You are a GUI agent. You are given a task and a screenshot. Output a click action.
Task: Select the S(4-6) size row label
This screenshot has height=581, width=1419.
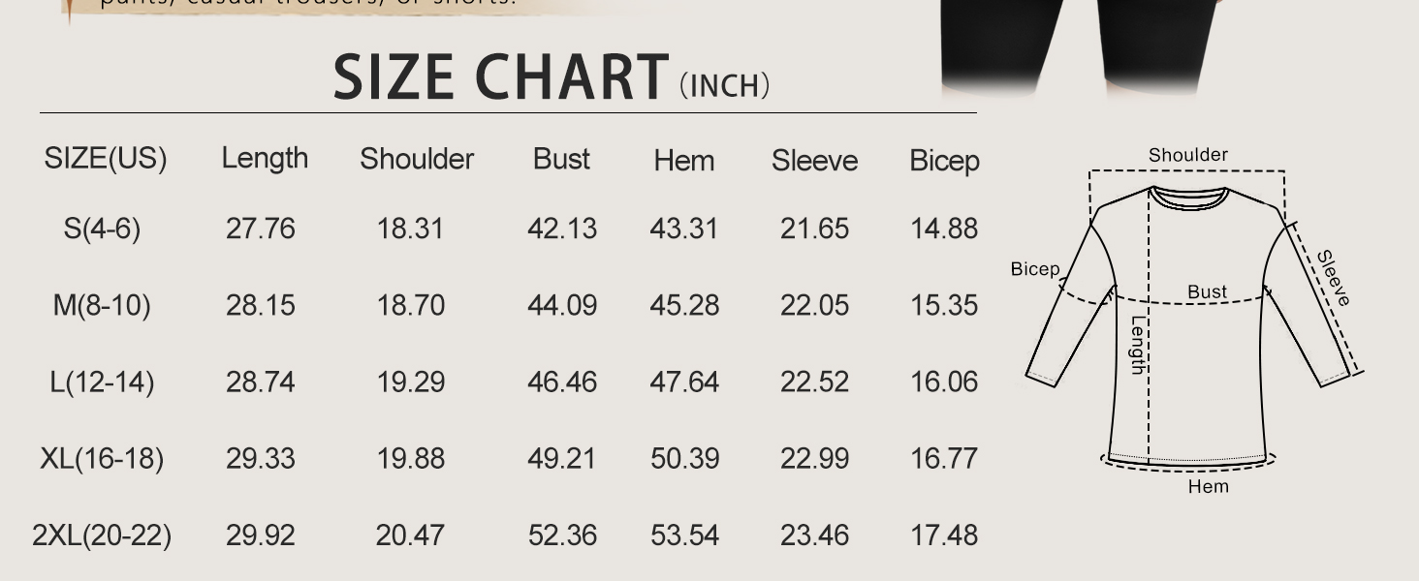click(x=102, y=229)
